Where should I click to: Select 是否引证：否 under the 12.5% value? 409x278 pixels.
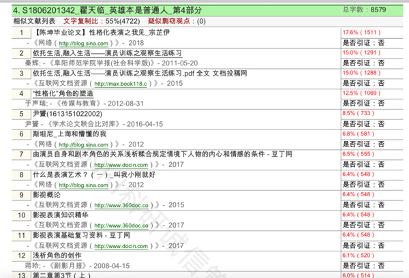[x=363, y=104]
